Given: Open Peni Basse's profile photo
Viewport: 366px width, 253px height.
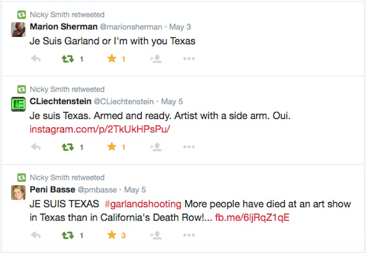Looking at the screenshot, I should (18, 193).
